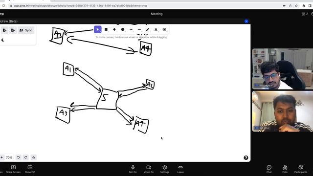Select the diamond shape tool
Screen dimensions: 313x176
114,29
